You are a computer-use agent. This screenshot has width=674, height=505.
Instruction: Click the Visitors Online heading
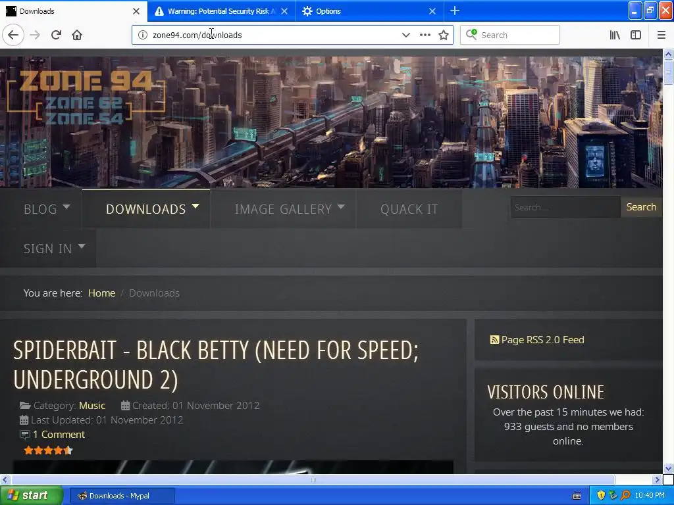(546, 393)
